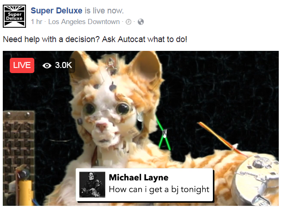Open the Super Deluxe profile picture
This screenshot has height=210, width=282.
pyautogui.click(x=14, y=16)
